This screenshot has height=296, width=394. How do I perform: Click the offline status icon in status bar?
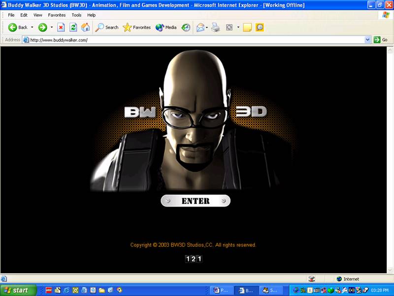(312, 279)
